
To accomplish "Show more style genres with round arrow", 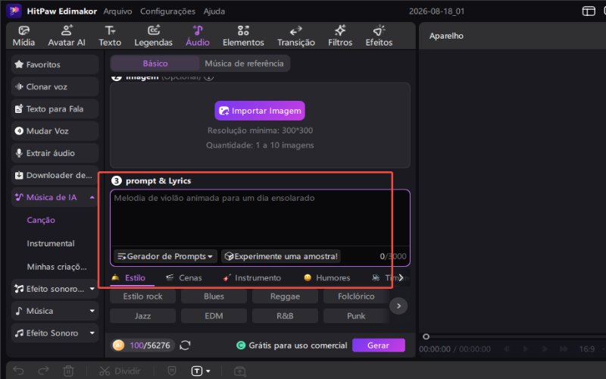I will pyautogui.click(x=398, y=306).
